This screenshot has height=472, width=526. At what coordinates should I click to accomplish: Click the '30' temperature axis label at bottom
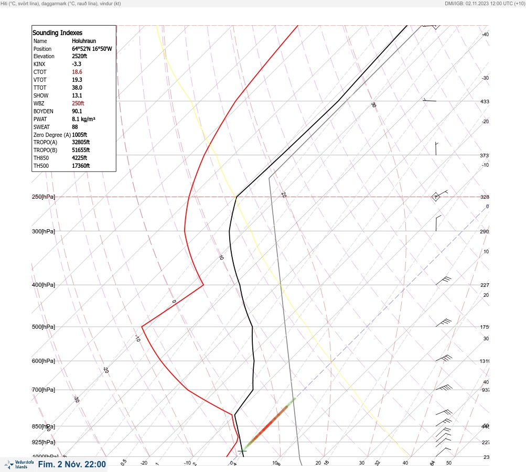[362, 463]
